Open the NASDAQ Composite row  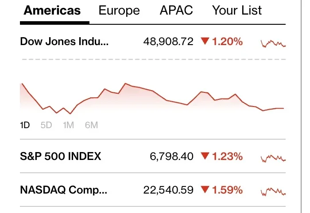(x=64, y=190)
